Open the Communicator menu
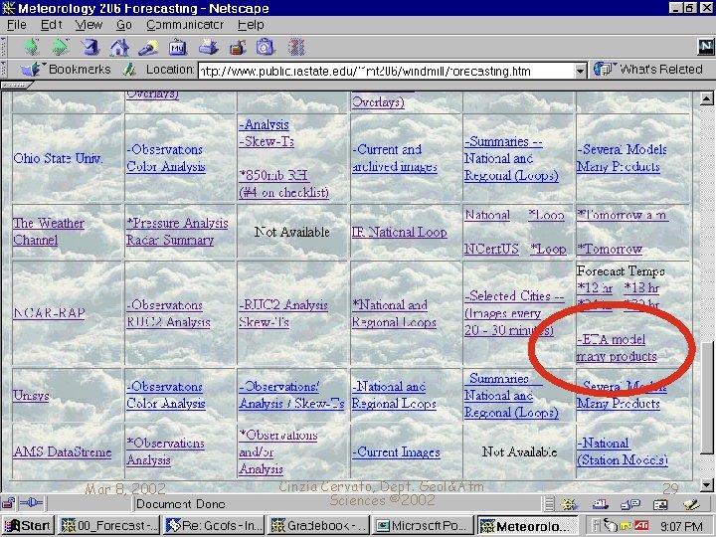Image resolution: width=716 pixels, height=537 pixels. click(x=185, y=25)
